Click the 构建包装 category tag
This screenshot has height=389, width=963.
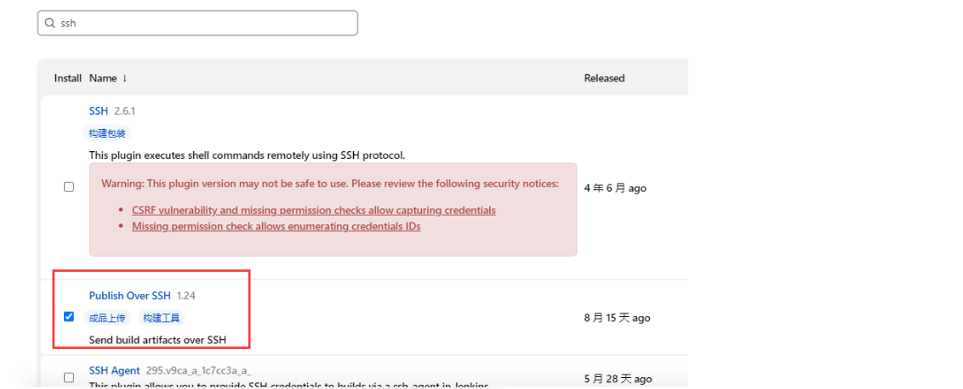tap(108, 133)
